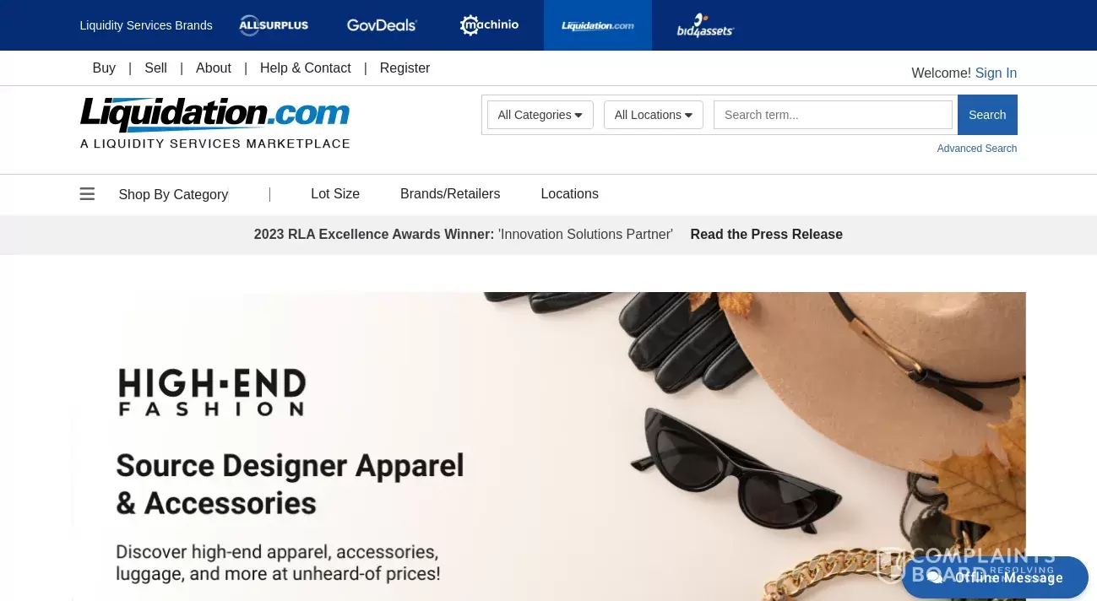Open the Brands/Retailers menu
The height and width of the screenshot is (601, 1097).
(x=450, y=194)
